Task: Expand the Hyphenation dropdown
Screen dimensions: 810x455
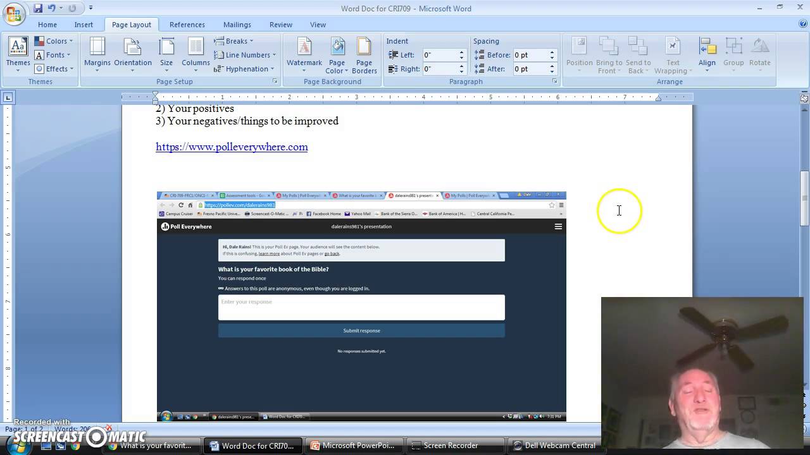Action: [x=244, y=69]
